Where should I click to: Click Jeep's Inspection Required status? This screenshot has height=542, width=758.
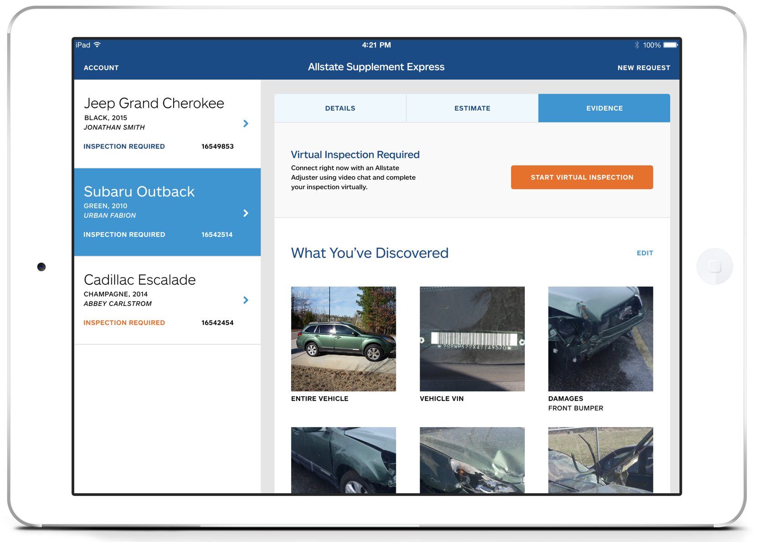124,147
